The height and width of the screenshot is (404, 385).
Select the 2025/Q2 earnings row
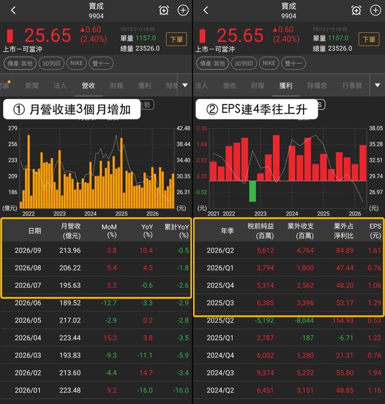[x=289, y=320]
